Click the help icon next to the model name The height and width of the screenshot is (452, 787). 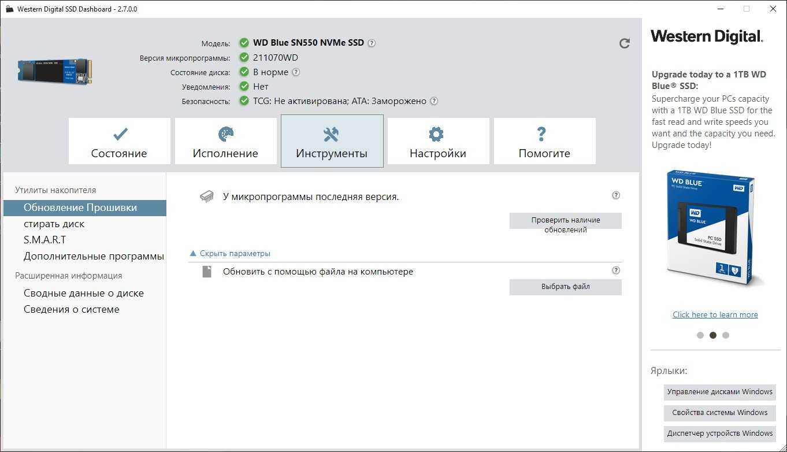(x=372, y=43)
